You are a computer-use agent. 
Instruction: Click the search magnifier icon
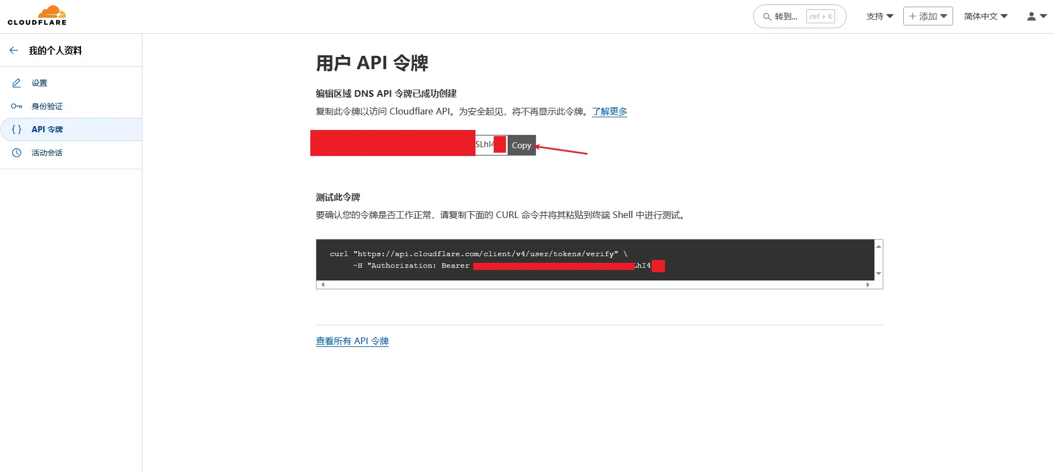click(x=767, y=17)
